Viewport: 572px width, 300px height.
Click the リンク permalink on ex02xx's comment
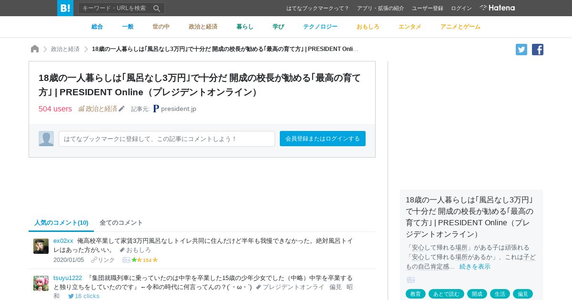(106, 260)
